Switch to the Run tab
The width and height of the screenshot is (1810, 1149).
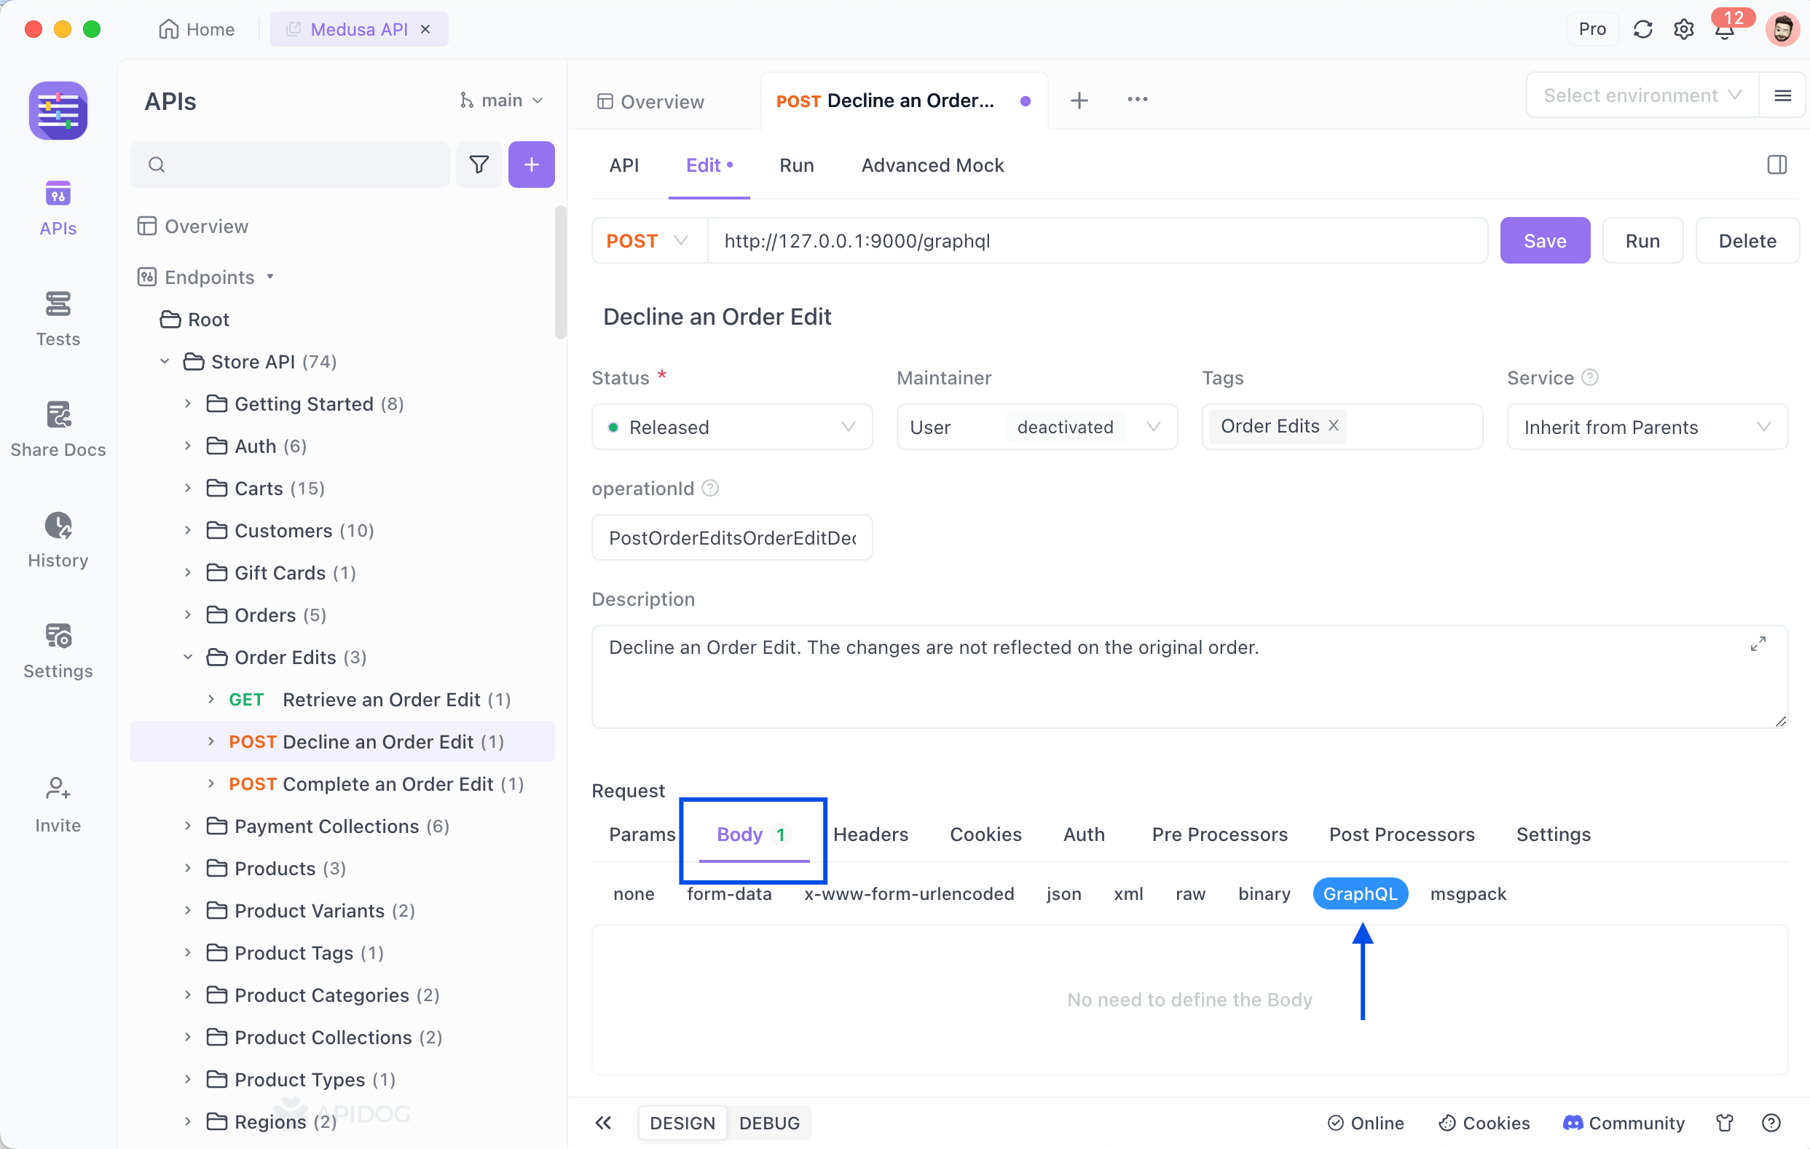coord(797,165)
